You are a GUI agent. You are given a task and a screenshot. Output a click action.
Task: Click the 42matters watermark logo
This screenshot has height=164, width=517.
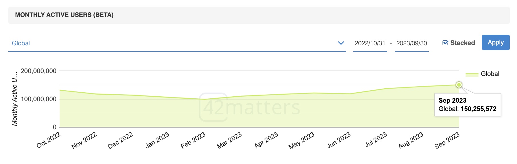pyautogui.click(x=249, y=107)
